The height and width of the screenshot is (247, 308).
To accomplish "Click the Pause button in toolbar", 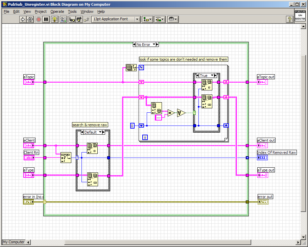I will tap(46, 19).
